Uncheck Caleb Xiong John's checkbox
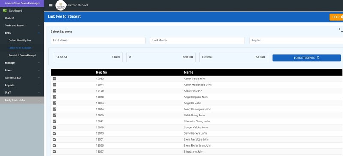The height and width of the screenshot is (156, 343). click(x=54, y=115)
